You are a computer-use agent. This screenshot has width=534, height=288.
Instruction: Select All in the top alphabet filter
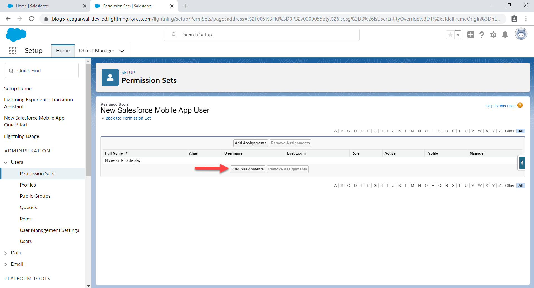[x=521, y=131]
